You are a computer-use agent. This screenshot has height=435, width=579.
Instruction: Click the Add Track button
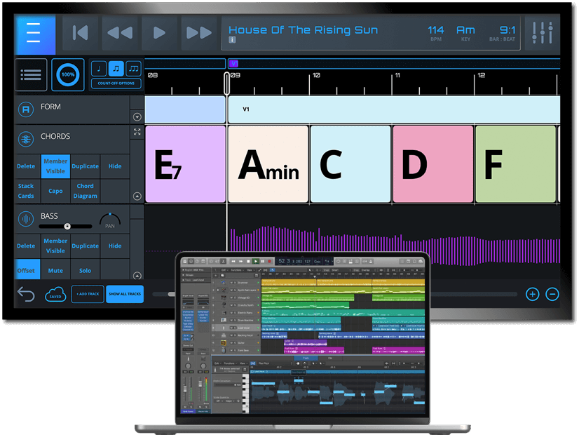pos(88,294)
